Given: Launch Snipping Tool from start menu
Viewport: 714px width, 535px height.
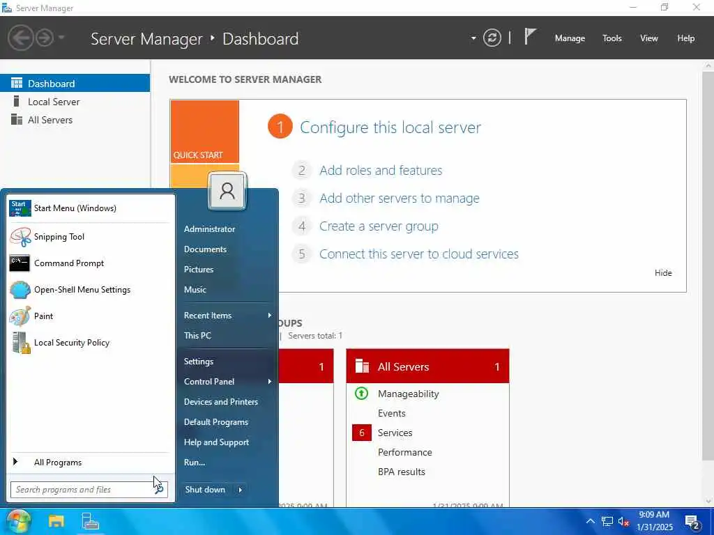Looking at the screenshot, I should click(x=90, y=237).
